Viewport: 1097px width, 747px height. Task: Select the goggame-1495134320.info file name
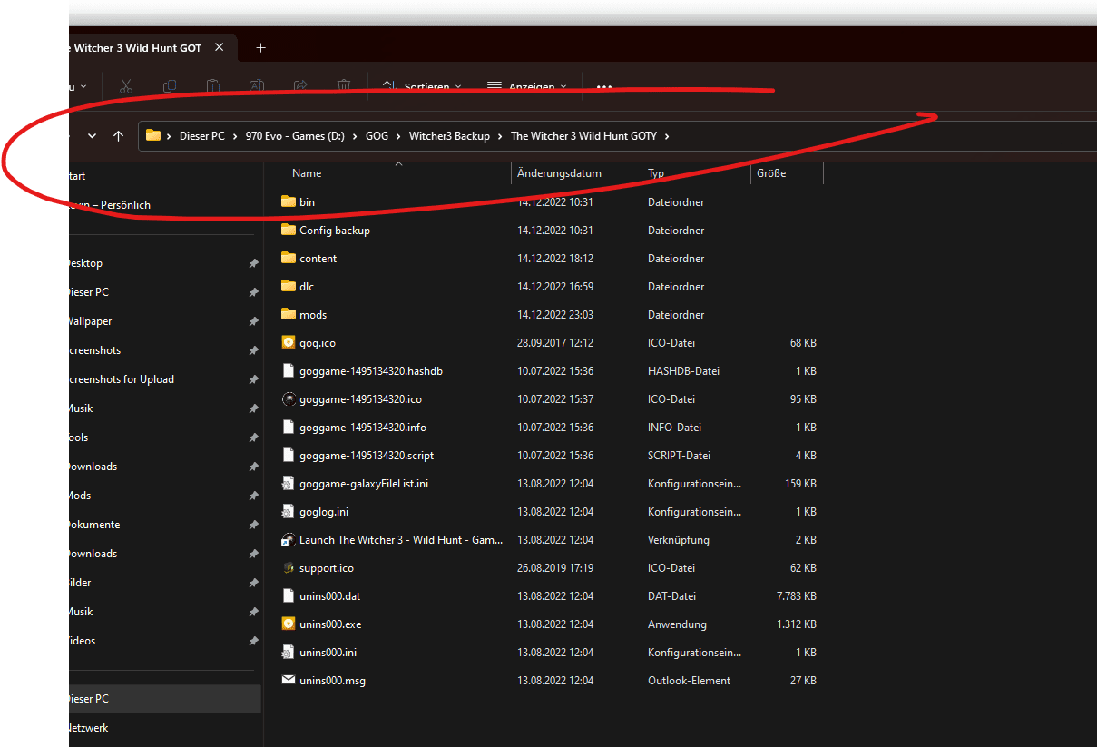pos(363,427)
